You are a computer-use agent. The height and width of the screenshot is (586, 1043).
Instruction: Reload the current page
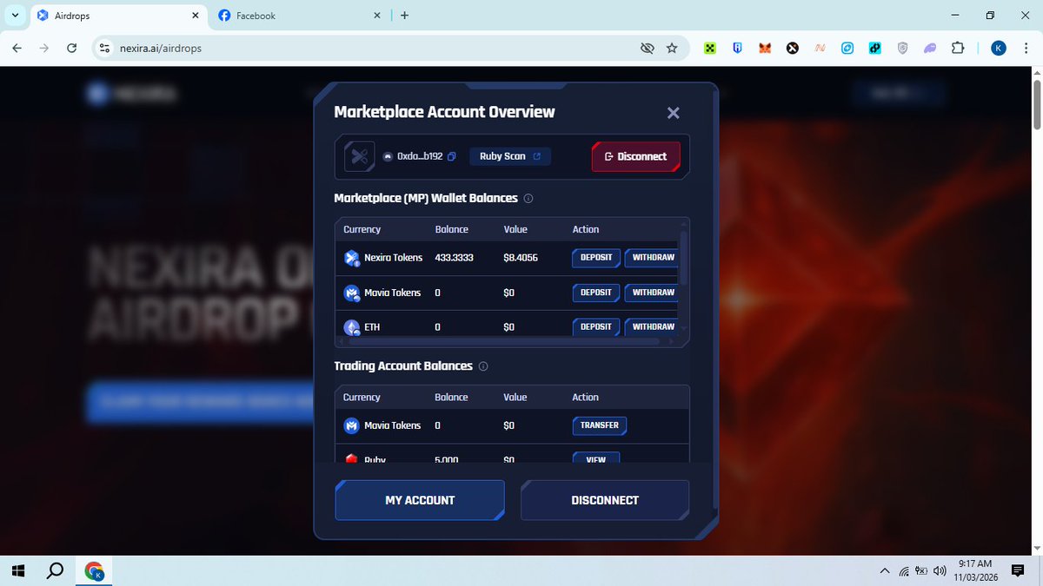coord(71,49)
